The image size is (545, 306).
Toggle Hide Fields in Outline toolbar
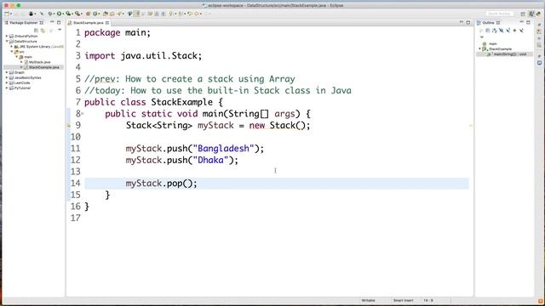tap(502, 31)
